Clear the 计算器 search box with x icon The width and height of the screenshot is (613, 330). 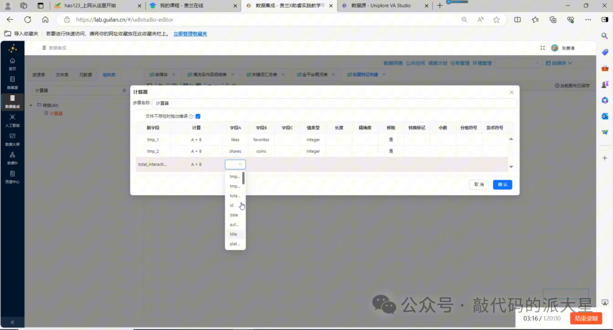tap(124, 90)
